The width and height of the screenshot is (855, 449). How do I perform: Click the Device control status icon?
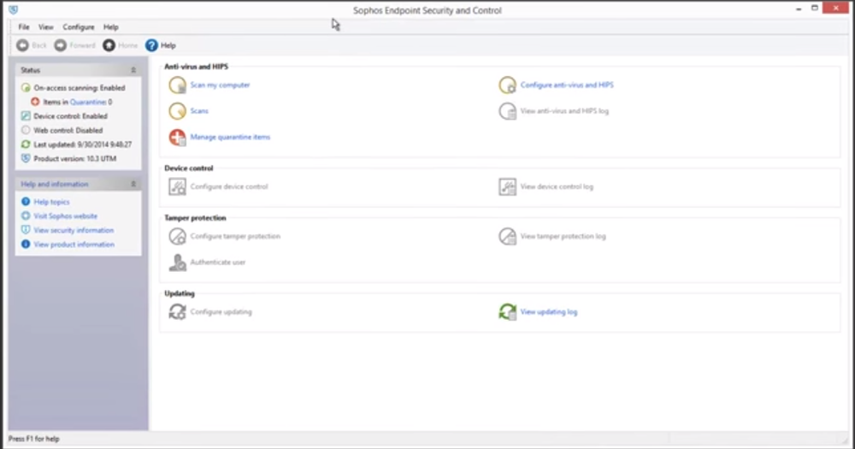(26, 116)
